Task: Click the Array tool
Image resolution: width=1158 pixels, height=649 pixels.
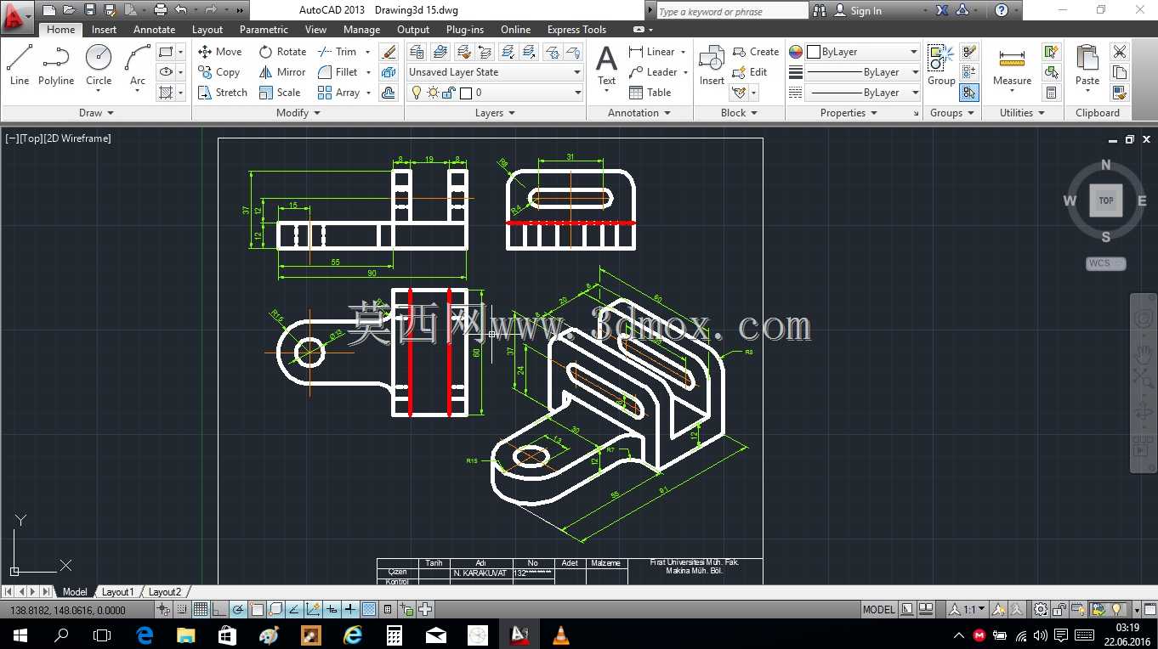Action: (x=338, y=93)
